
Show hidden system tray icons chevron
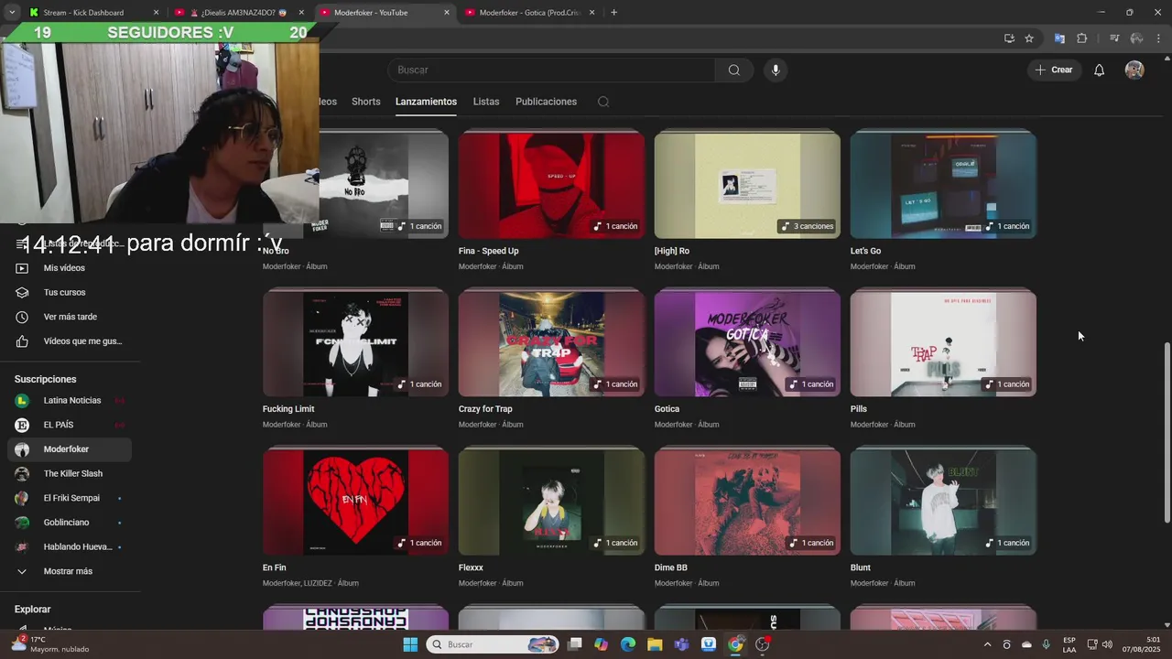(x=987, y=644)
